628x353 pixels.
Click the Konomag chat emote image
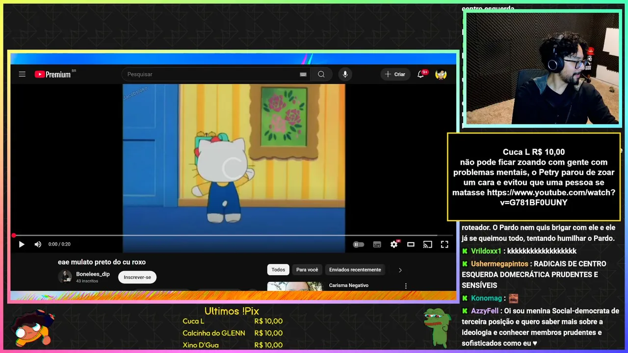(x=513, y=298)
